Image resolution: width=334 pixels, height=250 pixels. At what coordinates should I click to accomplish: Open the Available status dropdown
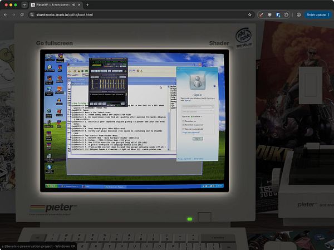197,116
